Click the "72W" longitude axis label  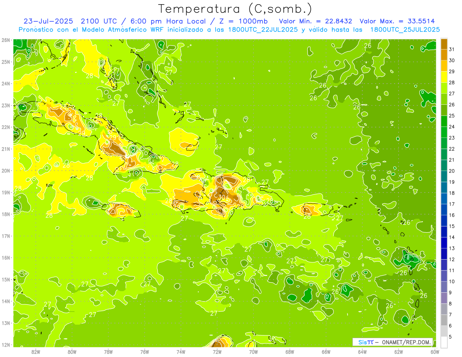pyautogui.click(x=217, y=352)
